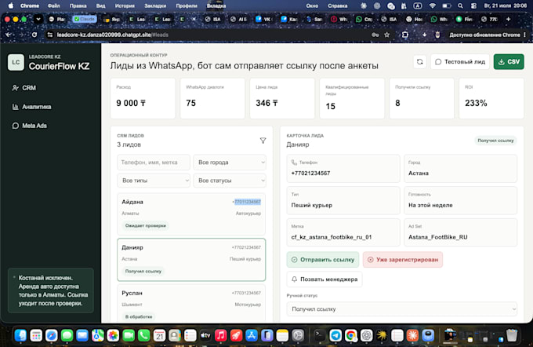Viewport: 533px width, 347px height.
Task: Open История menu in menu bar
Action: coord(125,5)
